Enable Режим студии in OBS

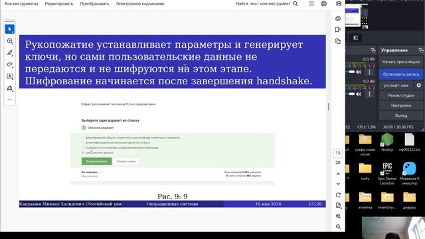[401, 96]
